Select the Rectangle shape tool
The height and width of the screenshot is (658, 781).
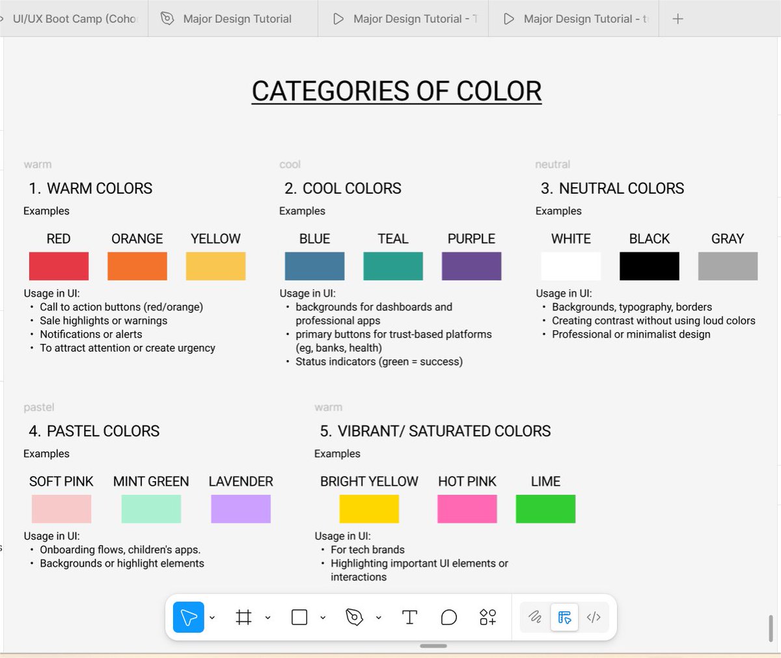[x=299, y=617]
